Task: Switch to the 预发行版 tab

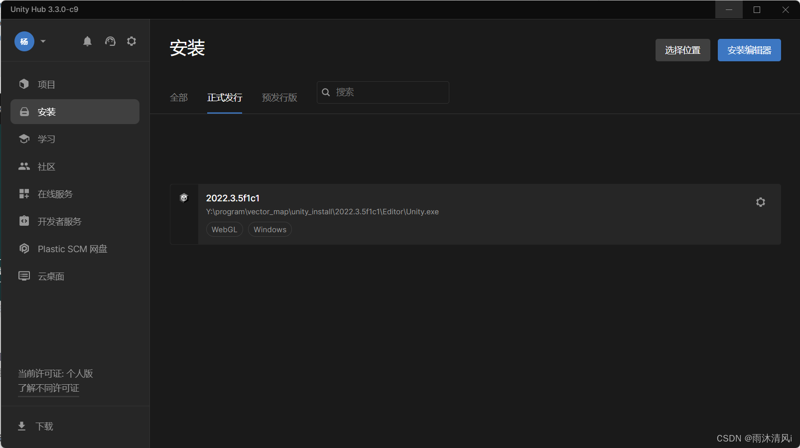Action: 279,98
